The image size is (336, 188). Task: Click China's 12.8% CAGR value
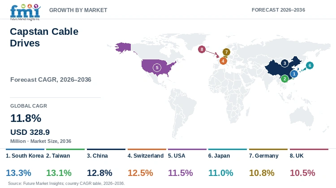99,173
